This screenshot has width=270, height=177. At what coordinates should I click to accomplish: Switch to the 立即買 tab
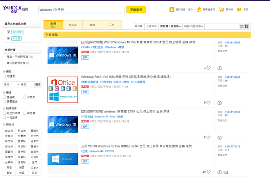point(73,25)
